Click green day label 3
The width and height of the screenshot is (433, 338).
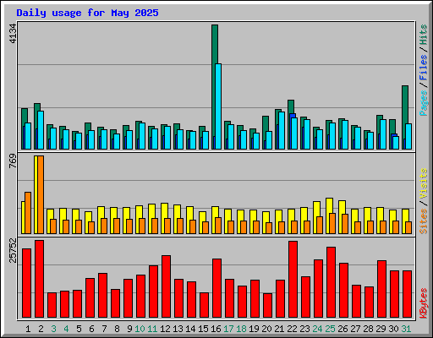click(x=53, y=329)
